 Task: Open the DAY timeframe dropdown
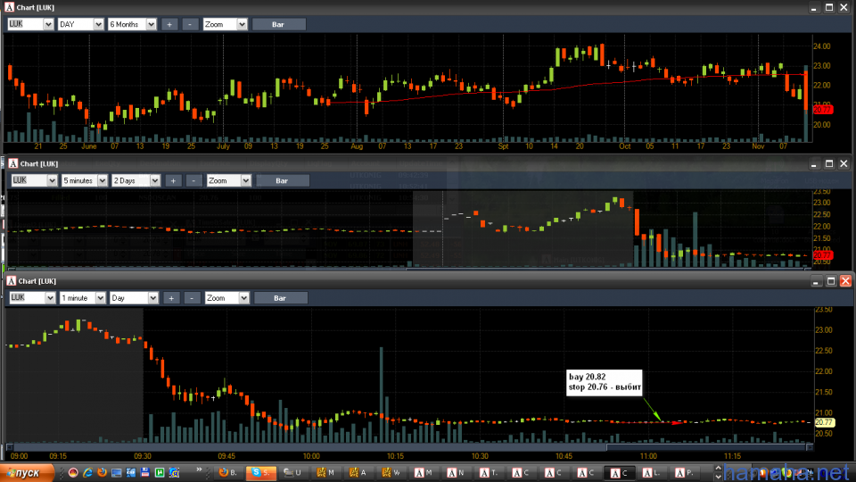click(80, 24)
